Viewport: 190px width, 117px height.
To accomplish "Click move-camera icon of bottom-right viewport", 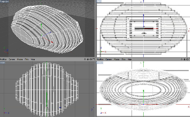I will pyautogui.click(x=182, y=59).
